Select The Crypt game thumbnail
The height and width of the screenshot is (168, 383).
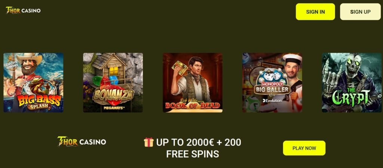pos(352,83)
